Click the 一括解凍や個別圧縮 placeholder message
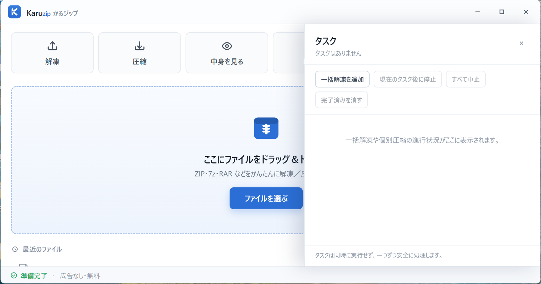This screenshot has height=284, width=541. tap(423, 140)
